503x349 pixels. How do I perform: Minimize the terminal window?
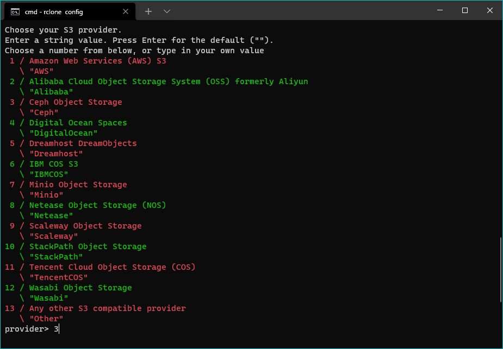point(440,10)
